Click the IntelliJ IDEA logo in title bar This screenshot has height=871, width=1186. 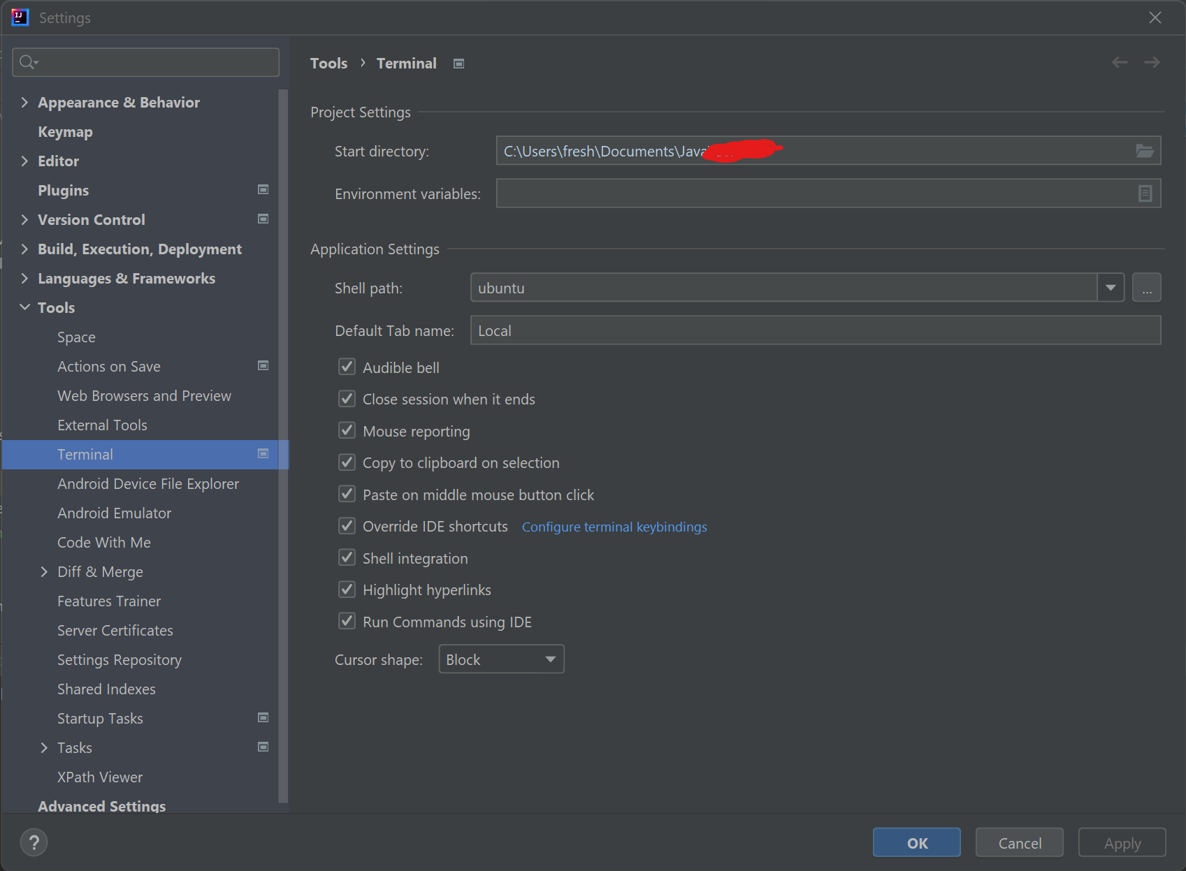[x=20, y=17]
